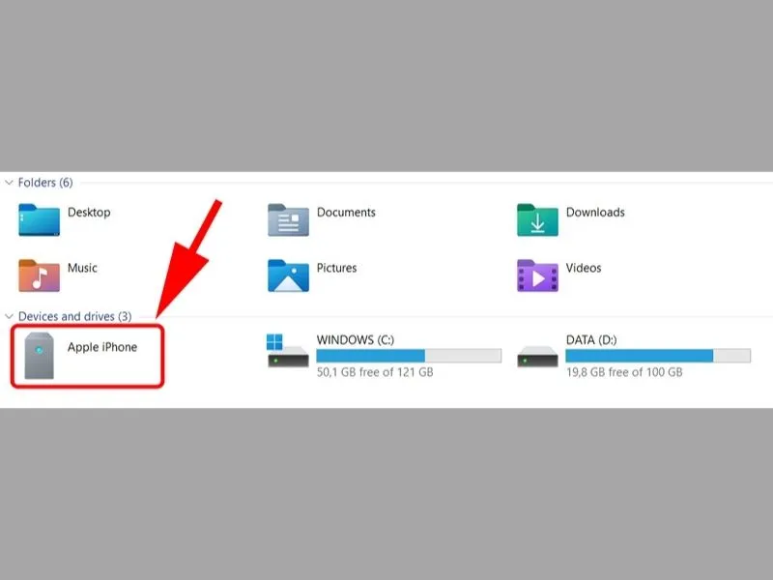Select the DATA (D:) drive icon
This screenshot has height=580, width=773.
coord(537,357)
